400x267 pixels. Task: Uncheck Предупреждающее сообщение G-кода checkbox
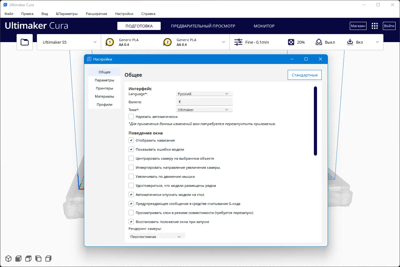131,204
